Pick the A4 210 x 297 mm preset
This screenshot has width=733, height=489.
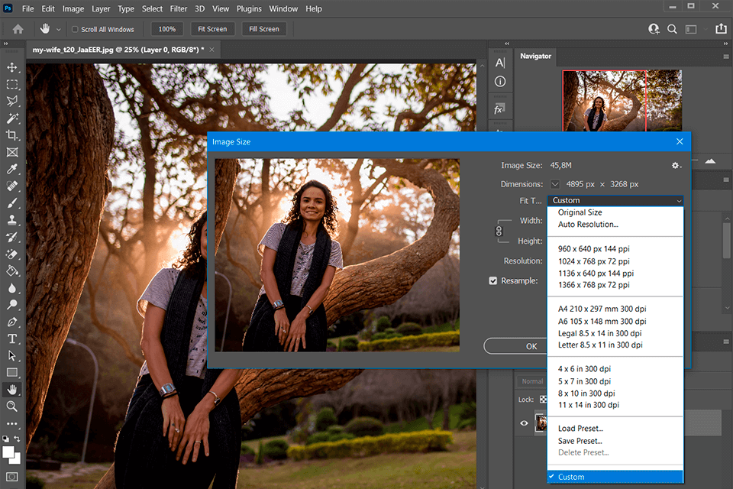coord(615,309)
